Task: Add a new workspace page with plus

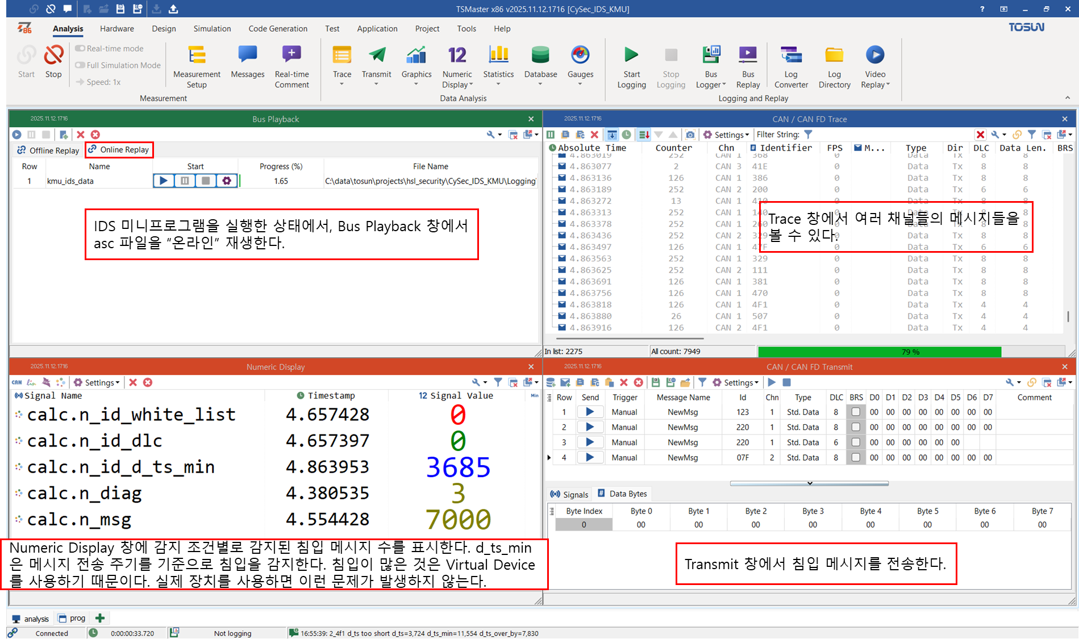Action: click(x=100, y=618)
